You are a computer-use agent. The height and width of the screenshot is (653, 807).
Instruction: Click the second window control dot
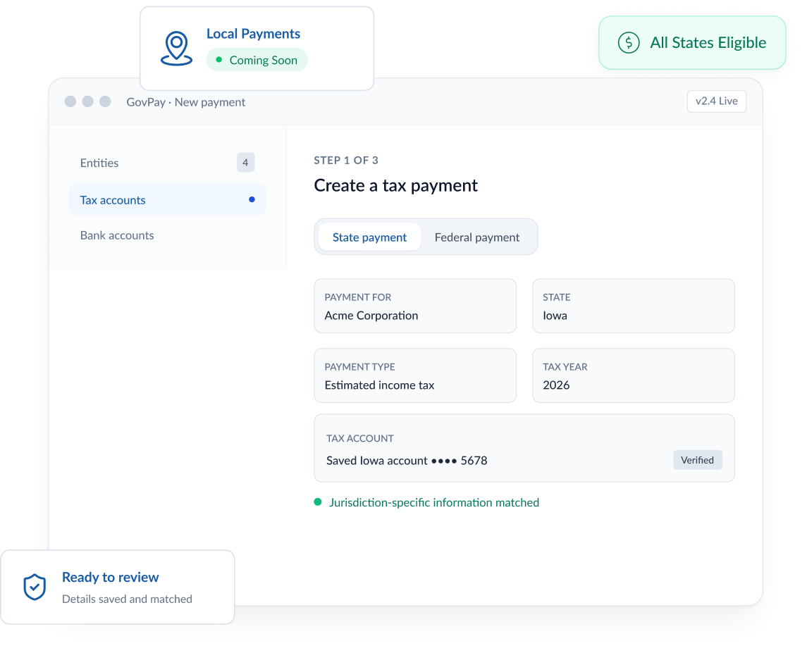pos(88,101)
